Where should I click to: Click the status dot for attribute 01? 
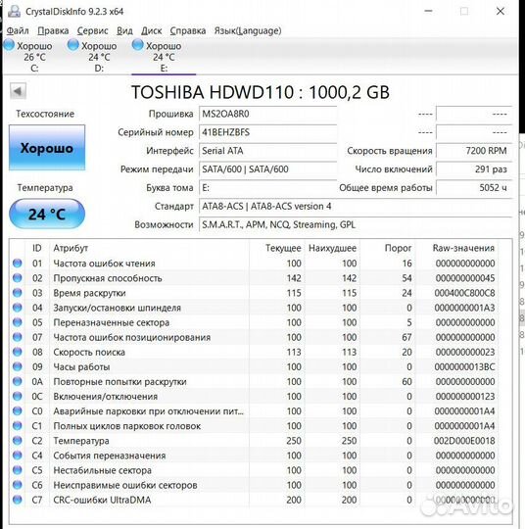click(x=18, y=264)
